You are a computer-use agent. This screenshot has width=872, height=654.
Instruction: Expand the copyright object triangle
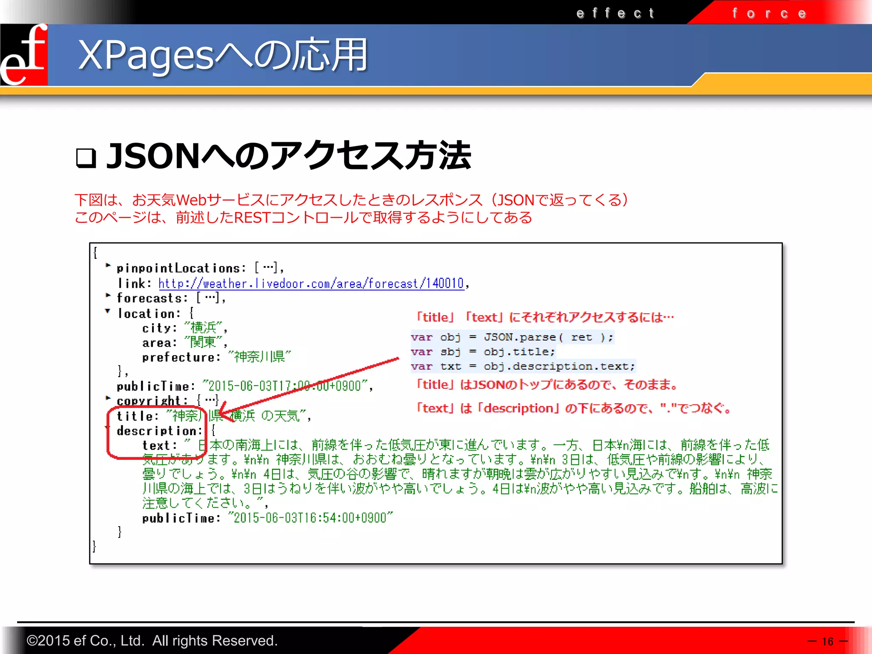[108, 398]
